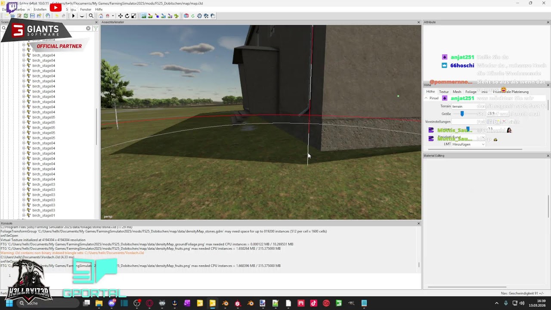Open File Explorer from the taskbar
Viewport: 551px width, 310px height.
(99, 303)
